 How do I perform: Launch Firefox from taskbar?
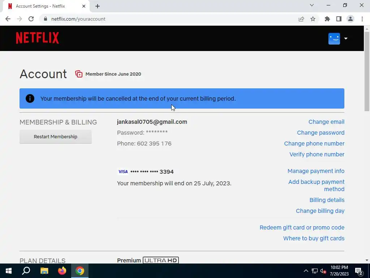pos(62,271)
